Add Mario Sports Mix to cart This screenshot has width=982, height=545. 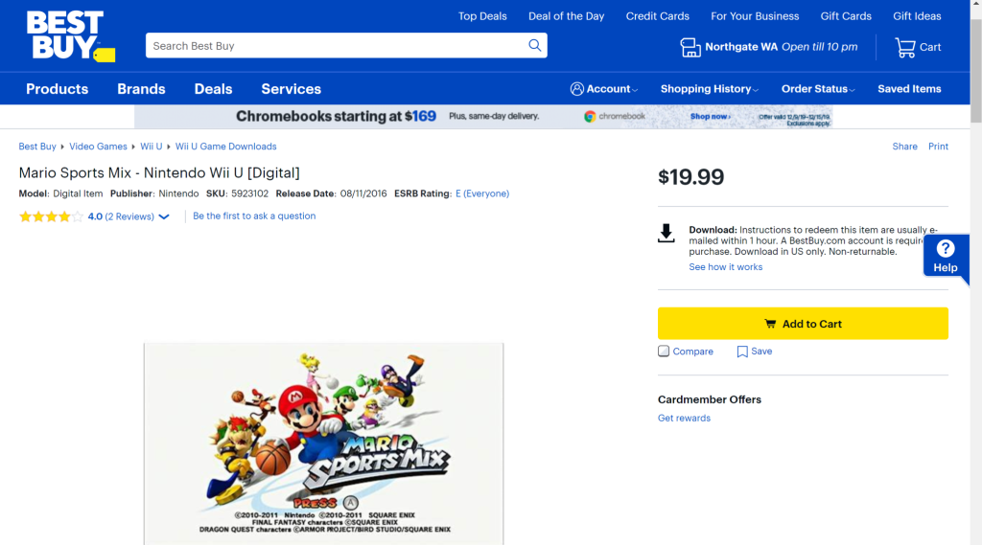coord(803,324)
